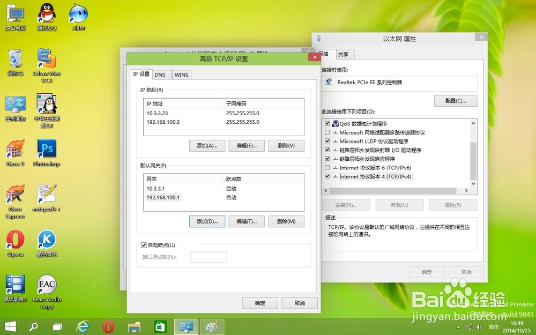Click the Windows Start button
This screenshot has width=536, height=335.
click(10, 326)
